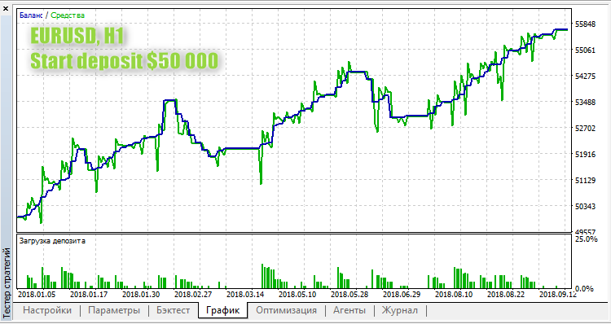Click the Баланс legend label
The image size is (611, 324).
[x=31, y=15]
